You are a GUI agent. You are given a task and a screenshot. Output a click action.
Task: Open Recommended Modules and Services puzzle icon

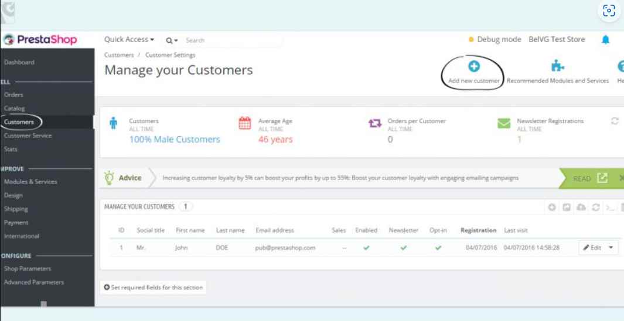(558, 66)
